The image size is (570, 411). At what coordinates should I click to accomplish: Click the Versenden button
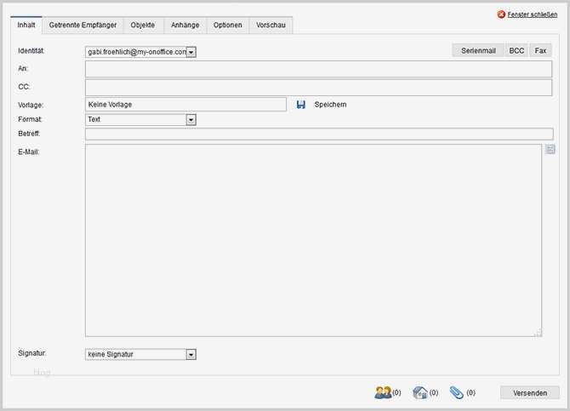click(x=530, y=393)
